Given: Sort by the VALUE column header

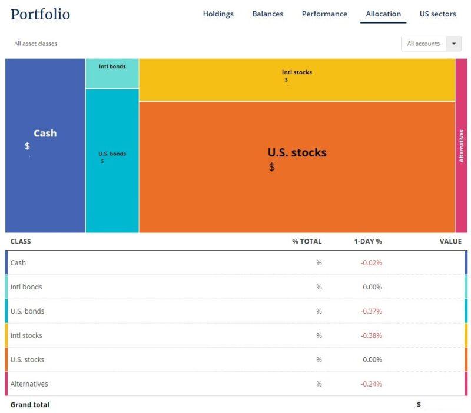Looking at the screenshot, I should (450, 241).
